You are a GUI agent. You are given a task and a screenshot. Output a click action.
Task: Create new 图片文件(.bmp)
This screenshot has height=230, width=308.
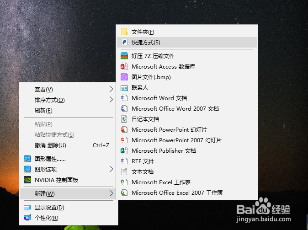[x=187, y=77]
